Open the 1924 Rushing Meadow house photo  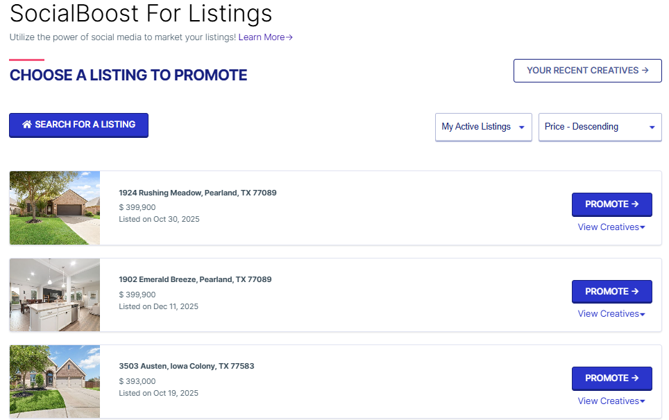coord(55,208)
